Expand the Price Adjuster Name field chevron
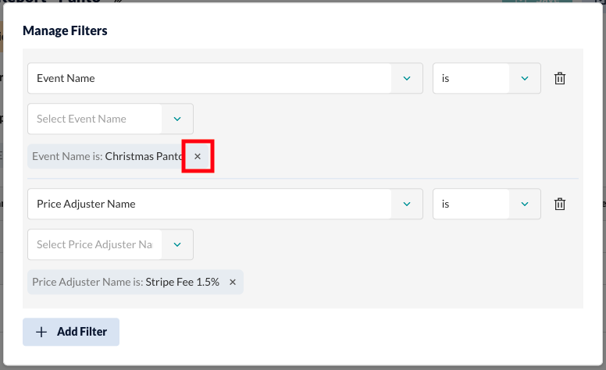Viewport: 606px width, 370px height. 407,204
